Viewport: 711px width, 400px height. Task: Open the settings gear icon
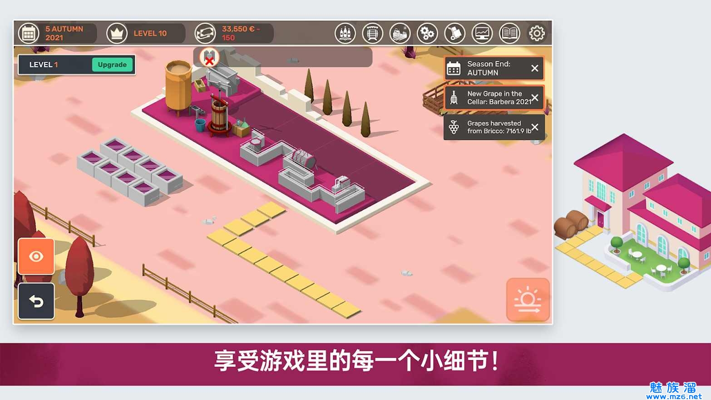[537, 33]
